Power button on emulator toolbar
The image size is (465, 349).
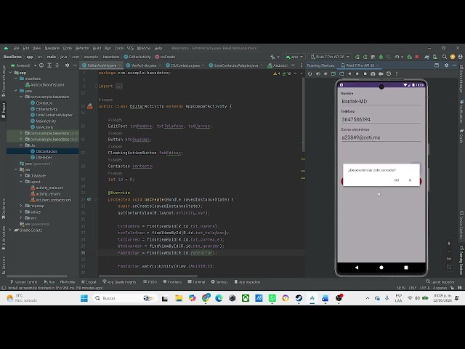(310, 73)
